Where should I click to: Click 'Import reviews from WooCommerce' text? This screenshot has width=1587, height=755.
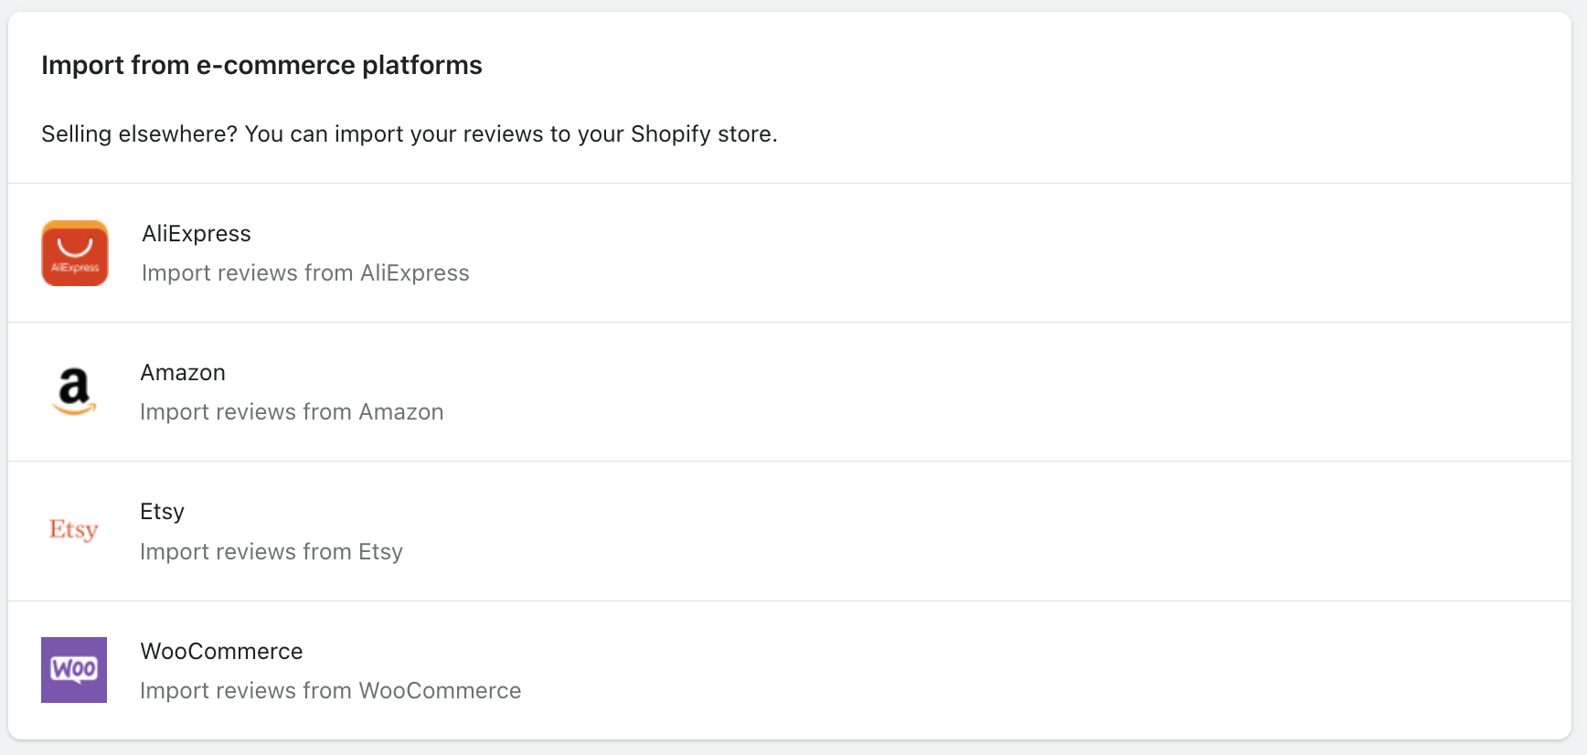click(330, 691)
